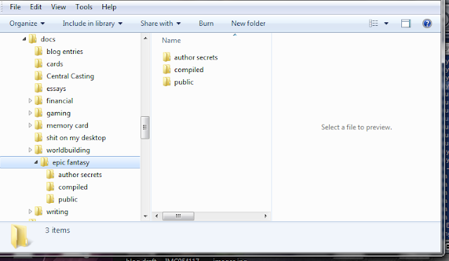Open the Help question mark icon

pos(427,23)
